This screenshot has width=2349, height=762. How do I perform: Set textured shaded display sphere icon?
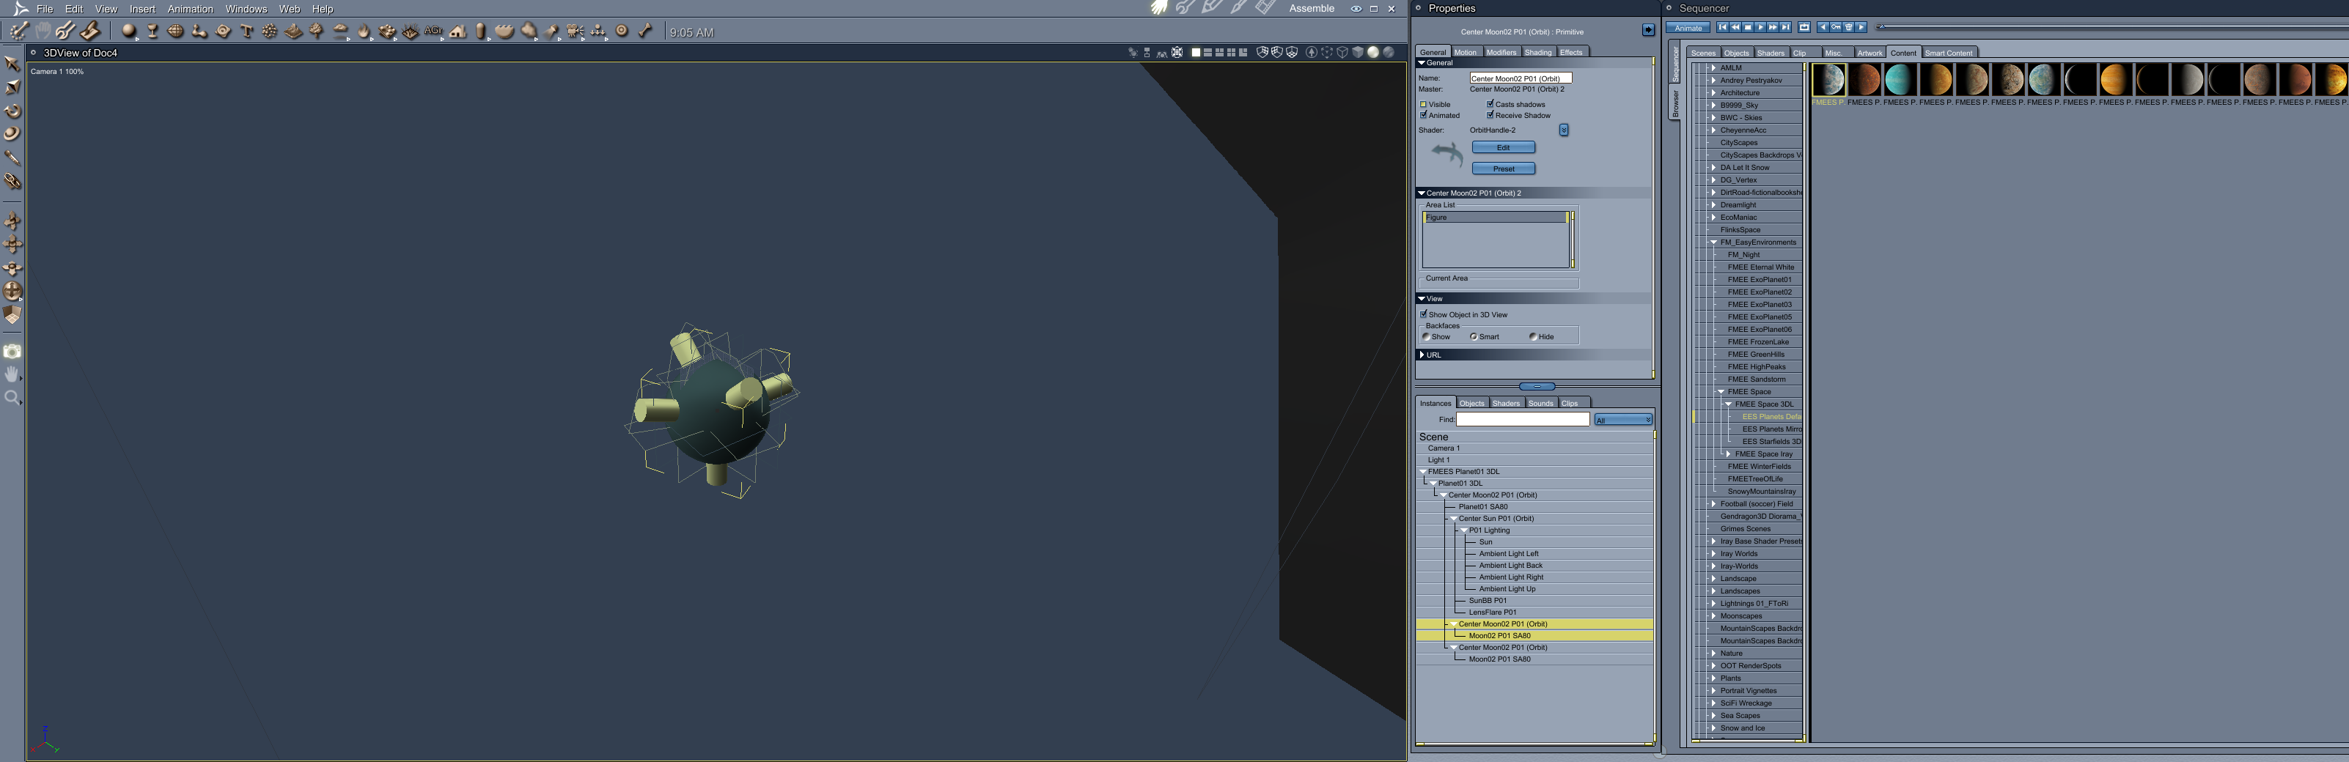pyautogui.click(x=1388, y=52)
